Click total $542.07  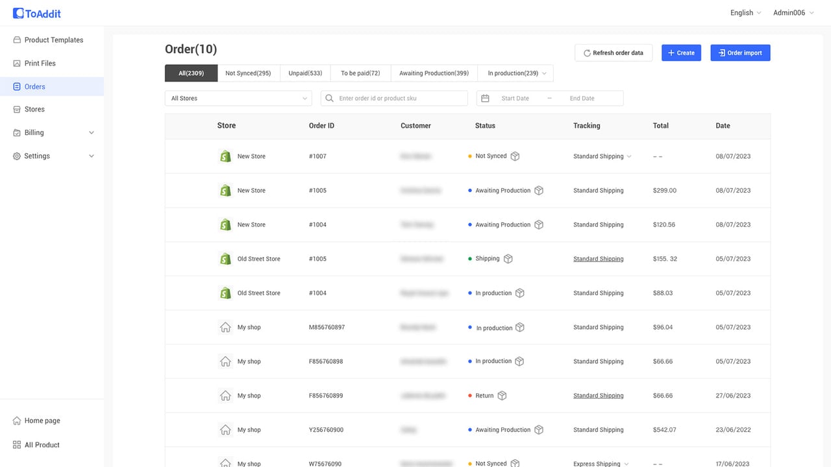[x=664, y=430]
